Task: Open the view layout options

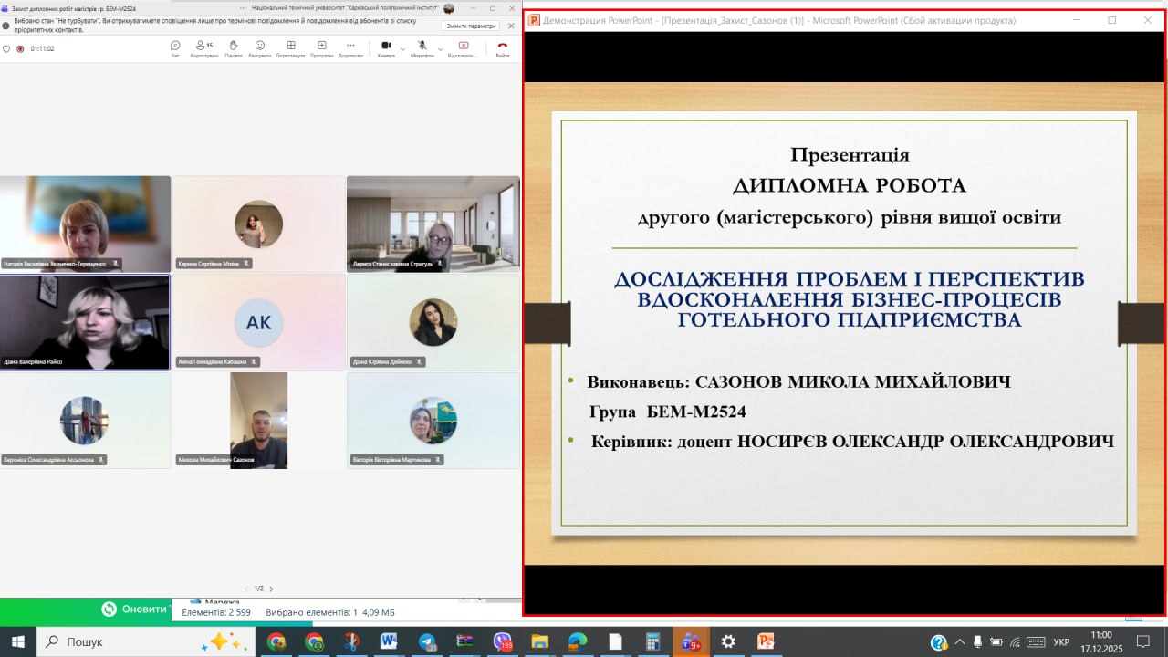Action: point(290,47)
